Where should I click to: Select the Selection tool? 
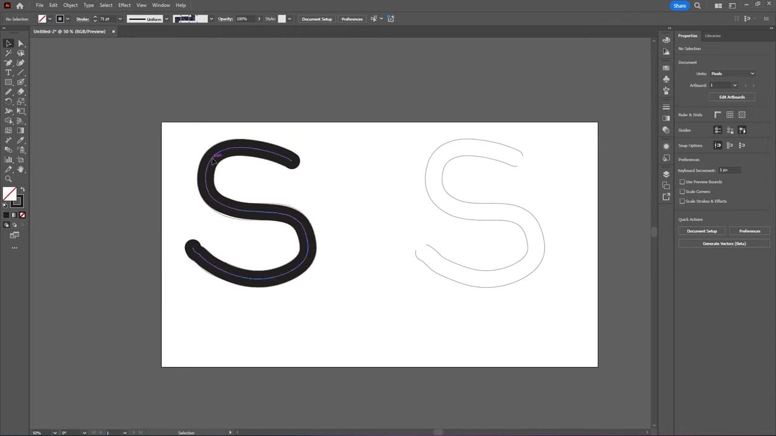pyautogui.click(x=8, y=43)
